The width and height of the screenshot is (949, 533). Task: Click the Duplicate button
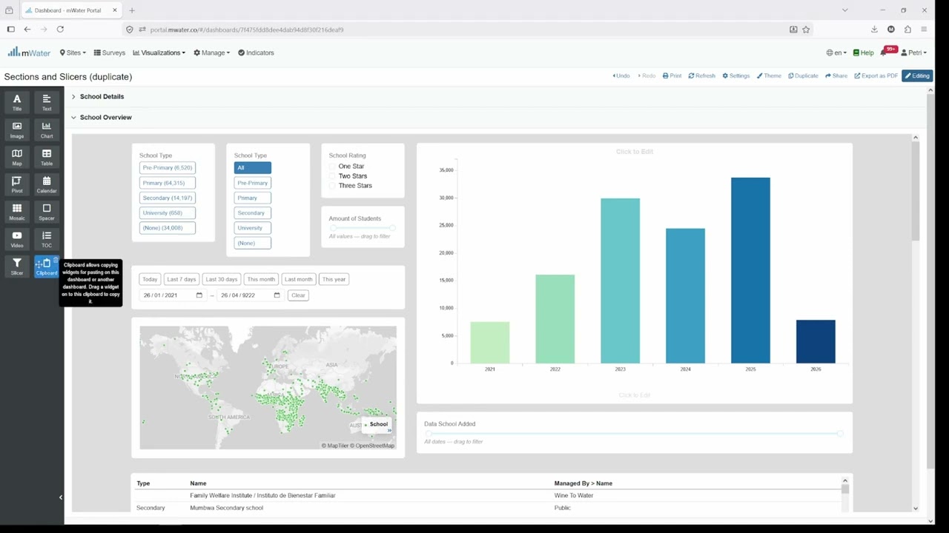click(803, 76)
